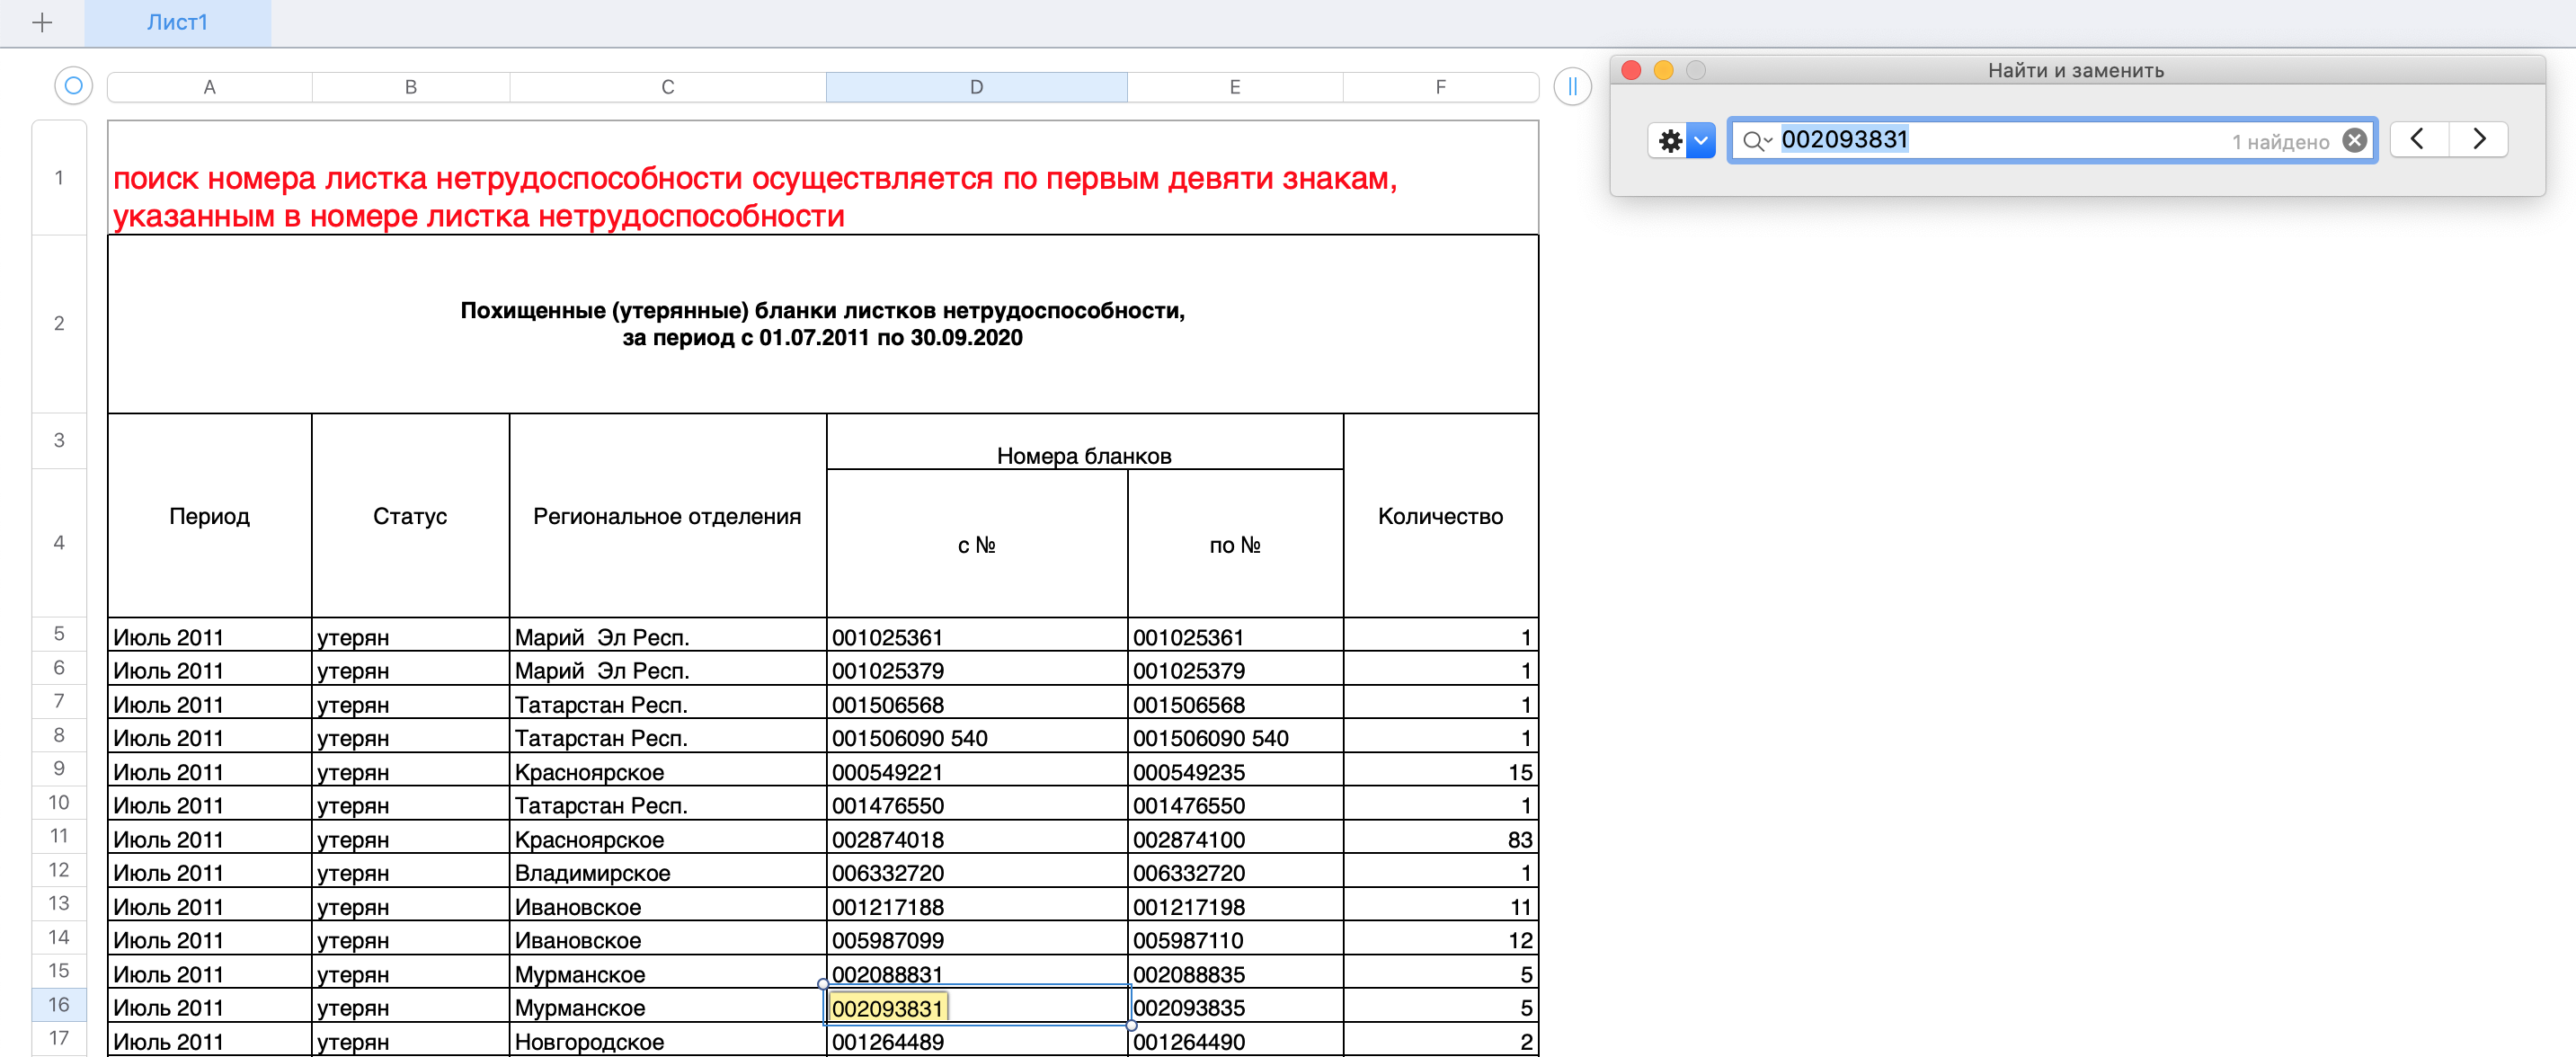Select quantity cell 83
2576x1057 pixels.
point(1441,839)
